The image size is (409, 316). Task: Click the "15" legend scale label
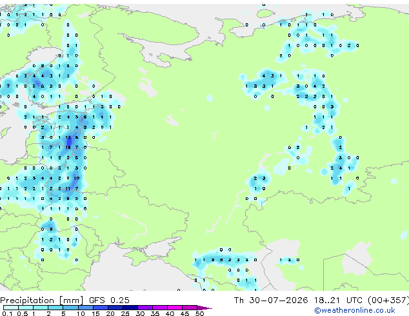click(x=95, y=313)
